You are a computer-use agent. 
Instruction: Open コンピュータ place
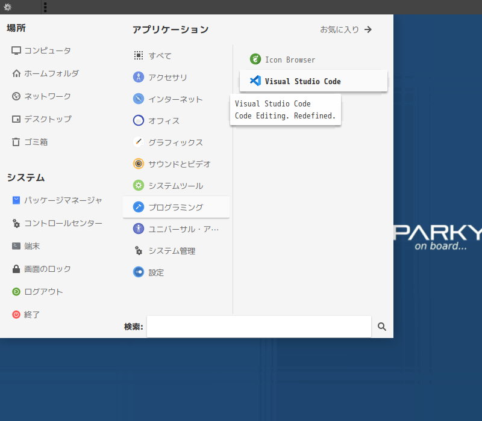click(x=41, y=51)
